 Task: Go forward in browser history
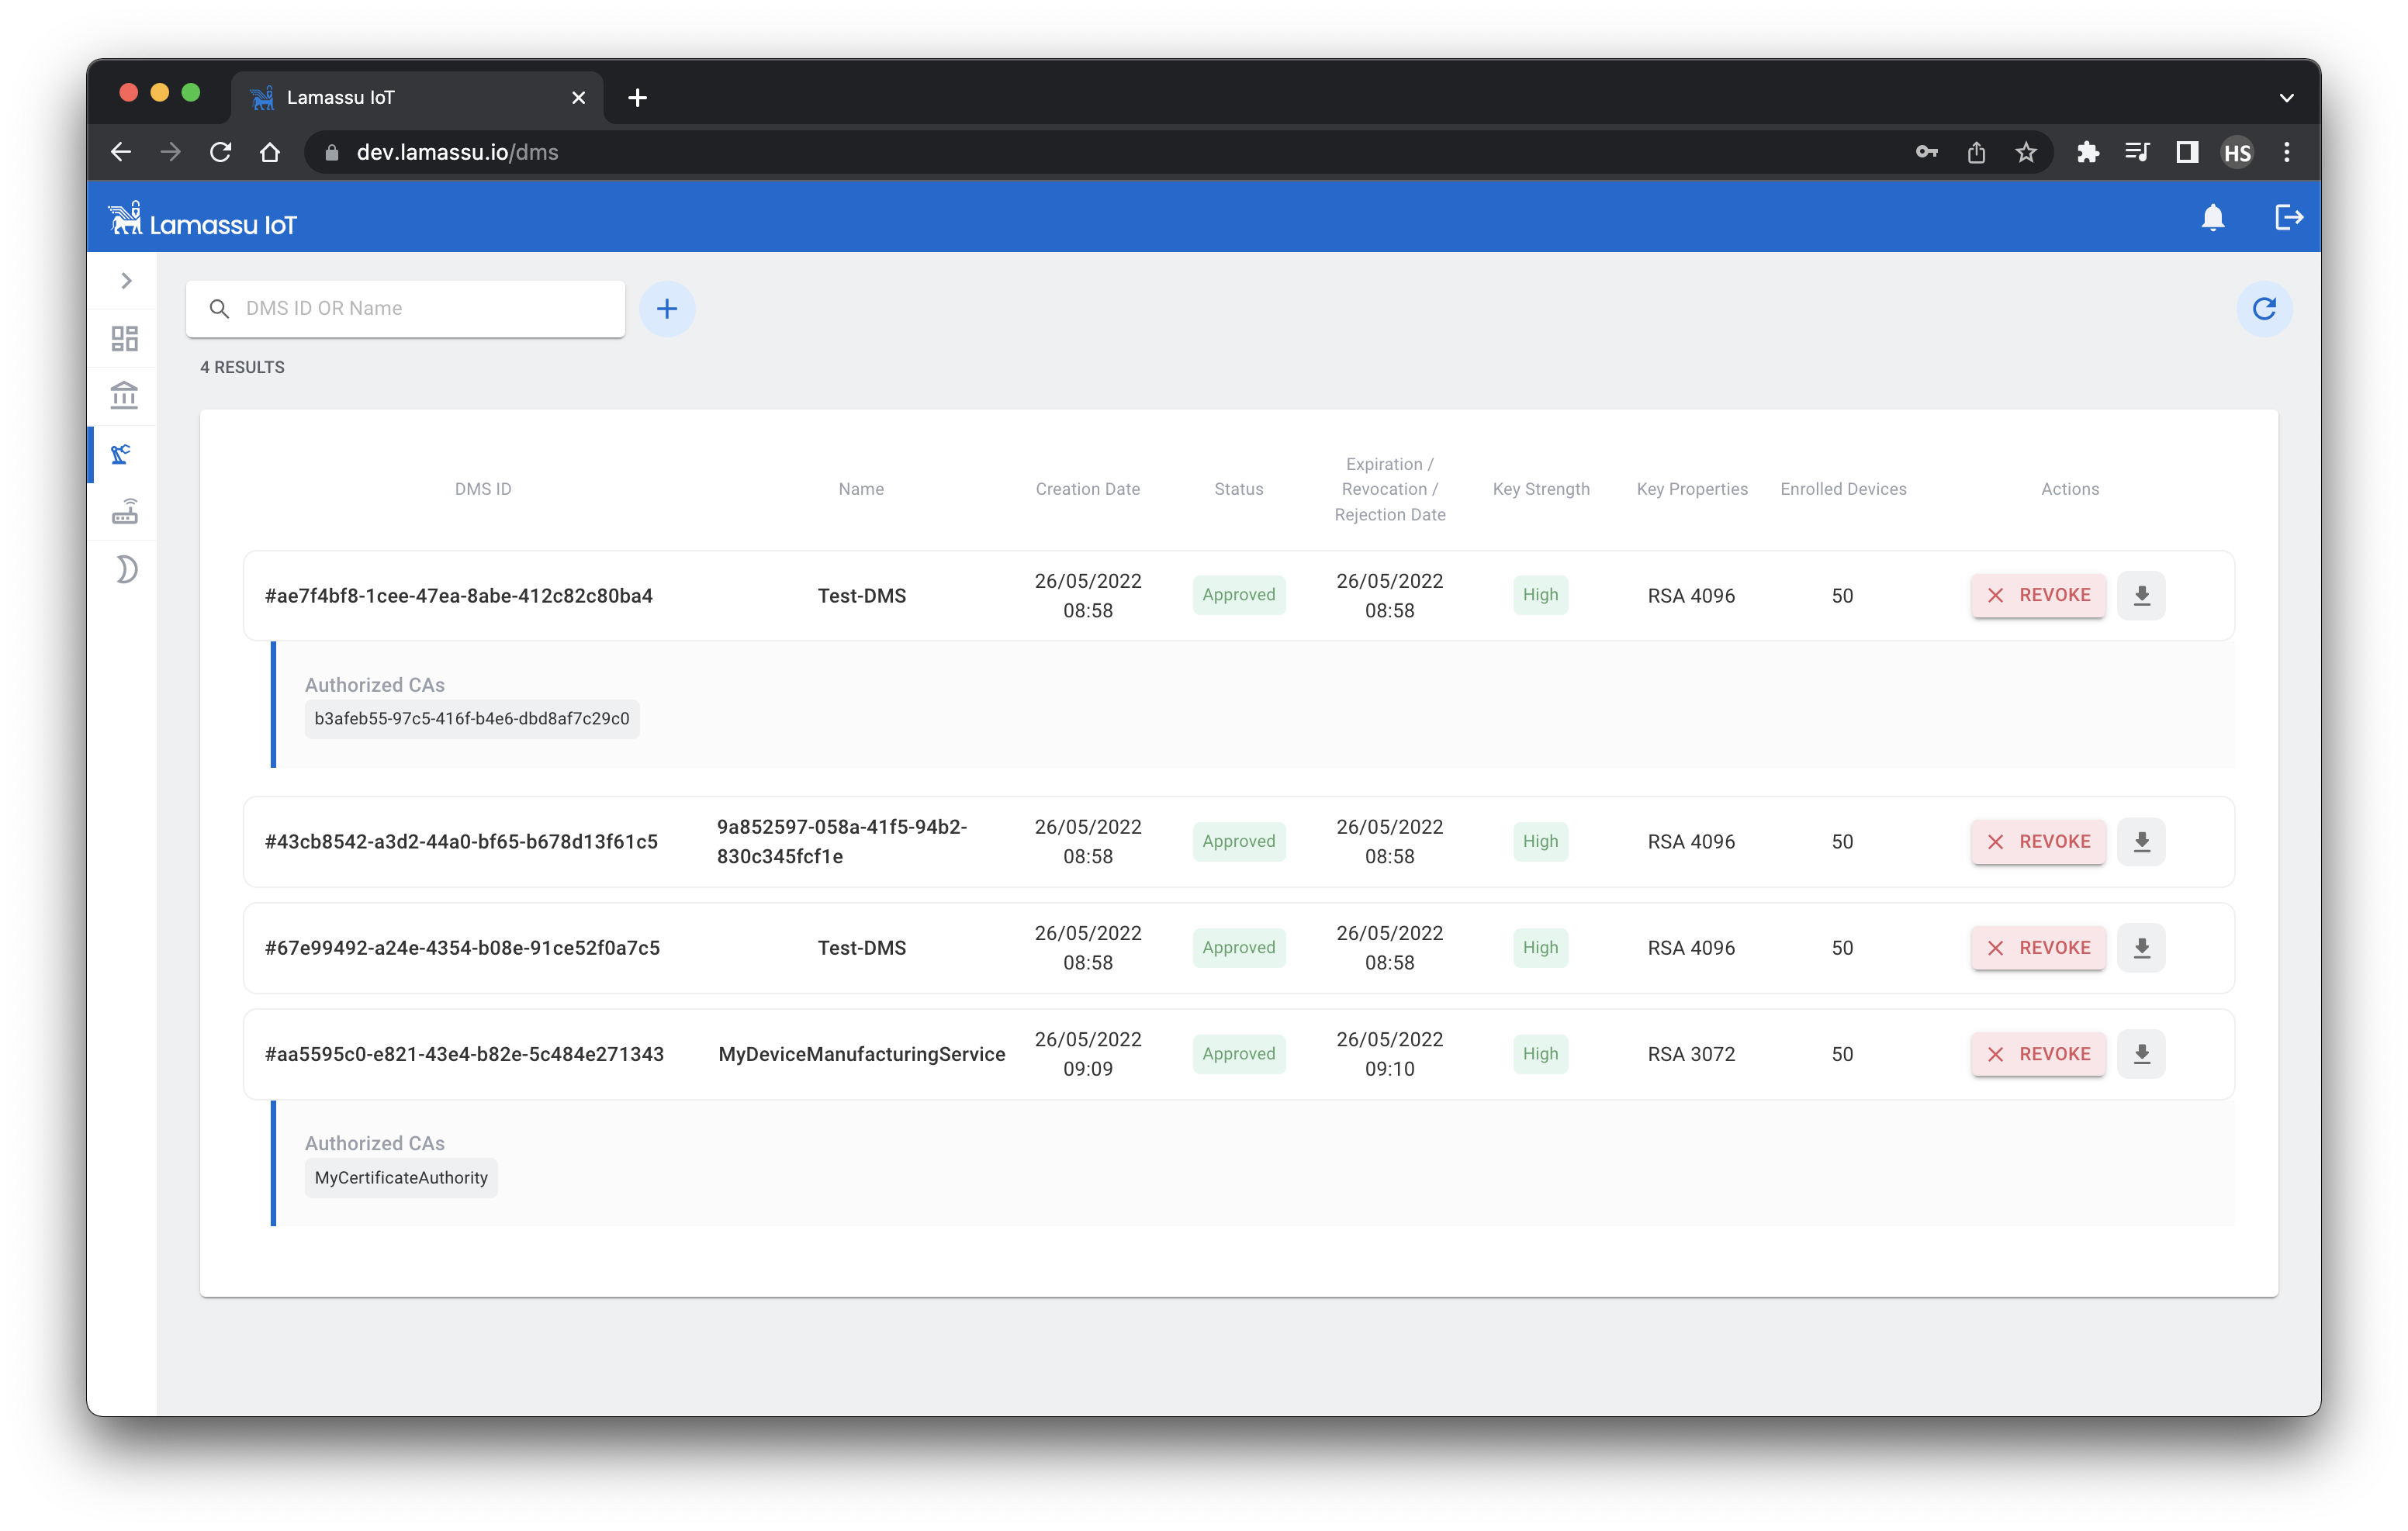pyautogui.click(x=171, y=152)
